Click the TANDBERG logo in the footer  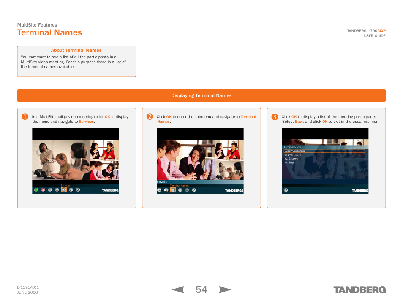359,290
